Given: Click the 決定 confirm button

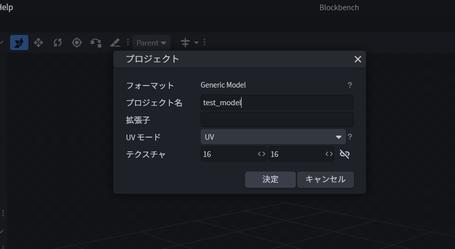Looking at the screenshot, I should pyautogui.click(x=270, y=179).
